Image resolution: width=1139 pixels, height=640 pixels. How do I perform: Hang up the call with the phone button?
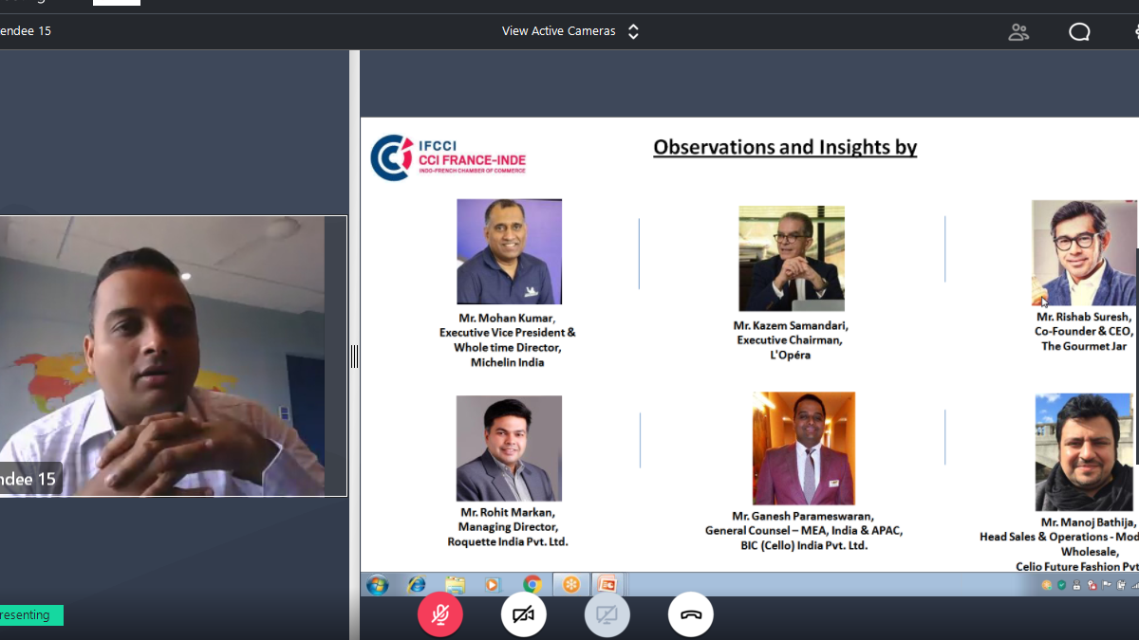pyautogui.click(x=690, y=615)
